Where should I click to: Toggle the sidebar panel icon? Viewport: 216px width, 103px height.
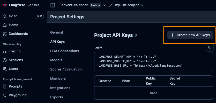pyautogui.click(x=53, y=5)
